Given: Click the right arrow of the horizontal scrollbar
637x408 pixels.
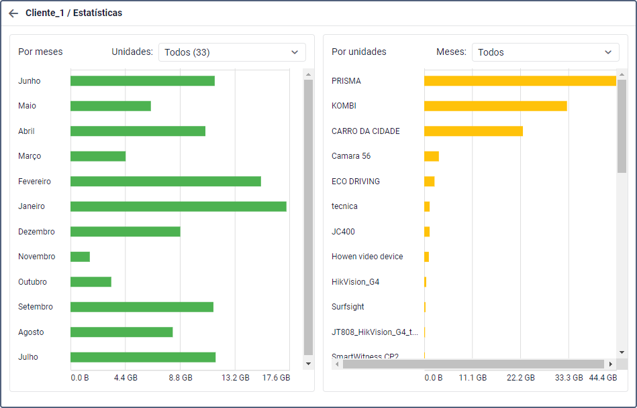Looking at the screenshot, I should click(x=610, y=364).
